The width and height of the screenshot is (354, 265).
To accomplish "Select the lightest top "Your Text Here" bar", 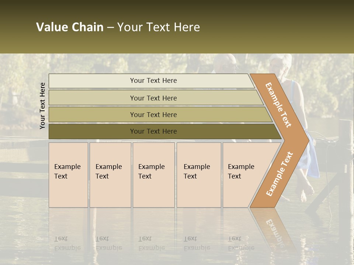I will pos(153,81).
